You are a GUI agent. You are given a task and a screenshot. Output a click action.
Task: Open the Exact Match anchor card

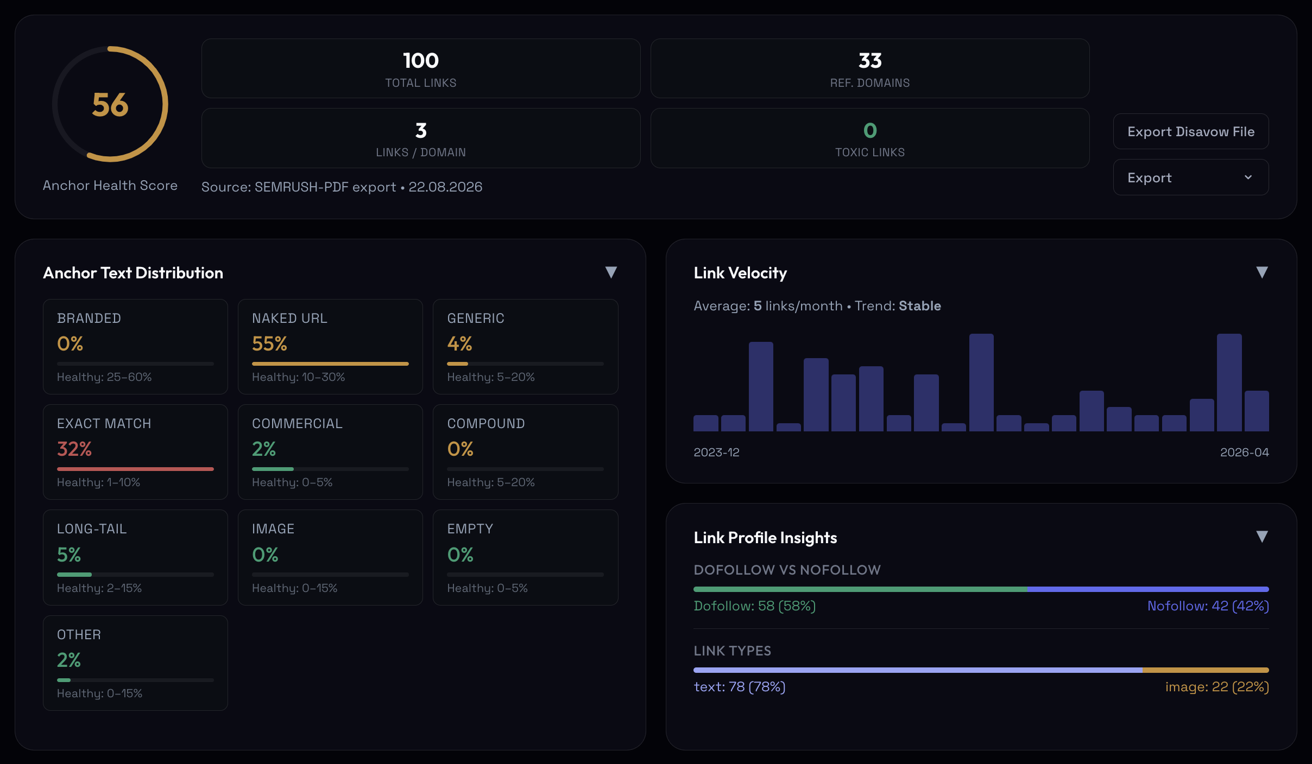[135, 452]
